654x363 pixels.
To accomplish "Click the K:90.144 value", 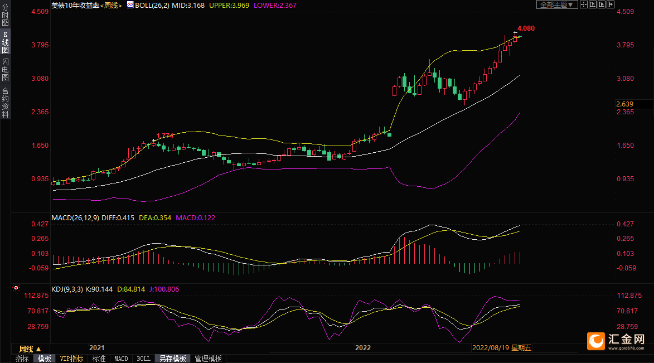I will click(99, 289).
